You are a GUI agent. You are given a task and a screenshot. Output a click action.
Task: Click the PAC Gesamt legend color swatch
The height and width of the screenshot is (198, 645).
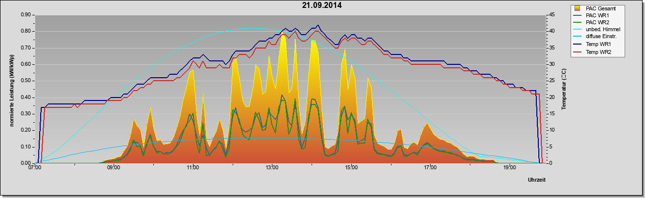tap(577, 8)
